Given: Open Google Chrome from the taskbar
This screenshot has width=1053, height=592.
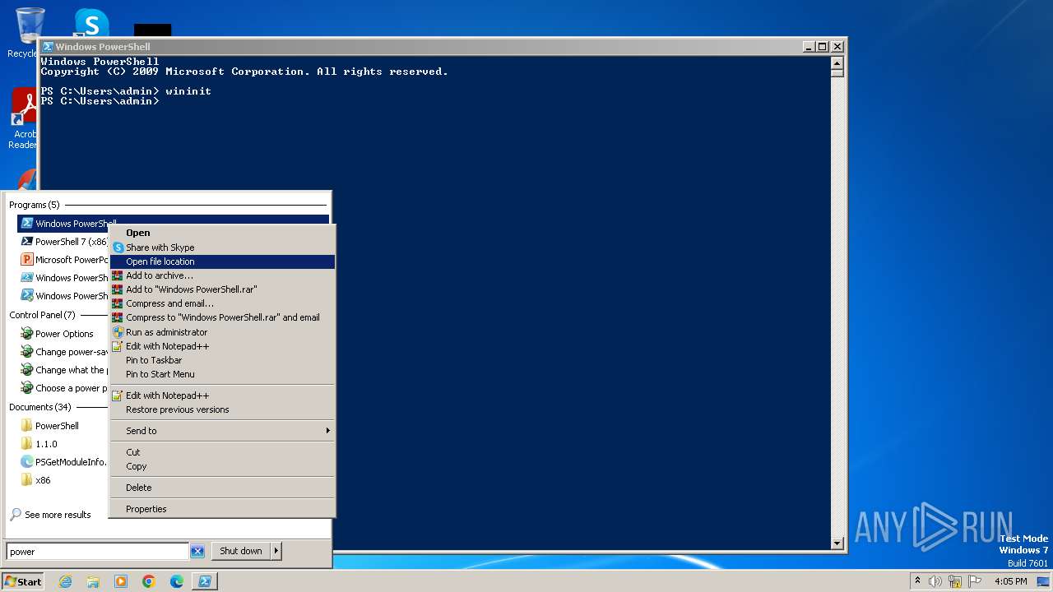Looking at the screenshot, I should tap(149, 581).
